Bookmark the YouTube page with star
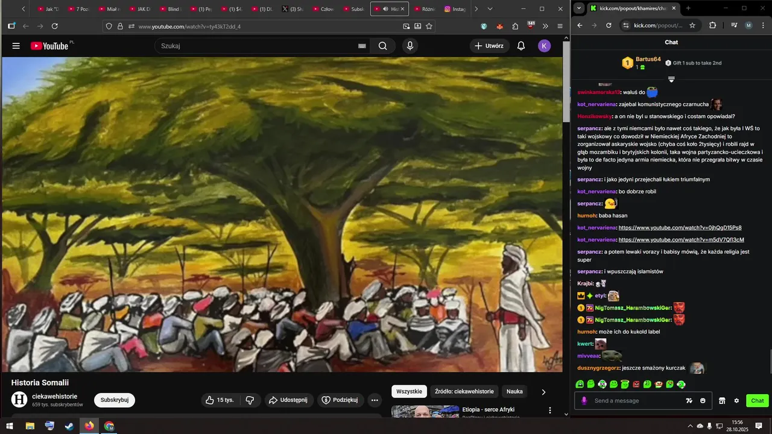The height and width of the screenshot is (434, 772). click(429, 27)
